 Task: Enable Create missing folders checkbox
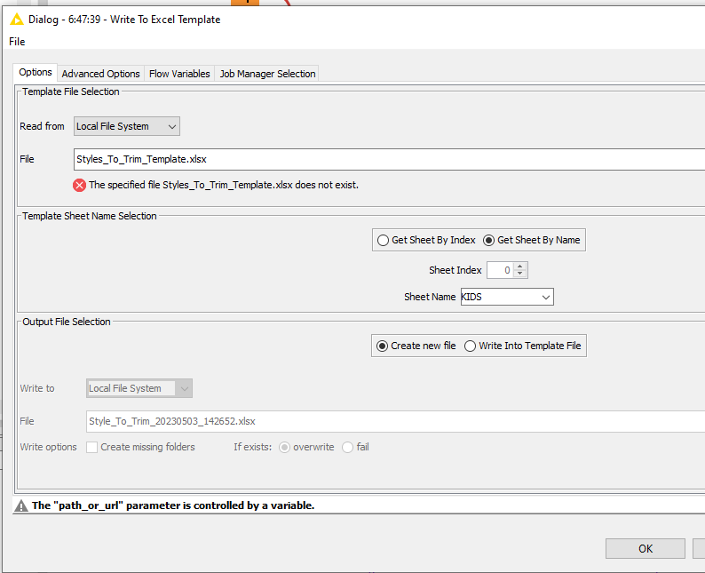[x=92, y=447]
